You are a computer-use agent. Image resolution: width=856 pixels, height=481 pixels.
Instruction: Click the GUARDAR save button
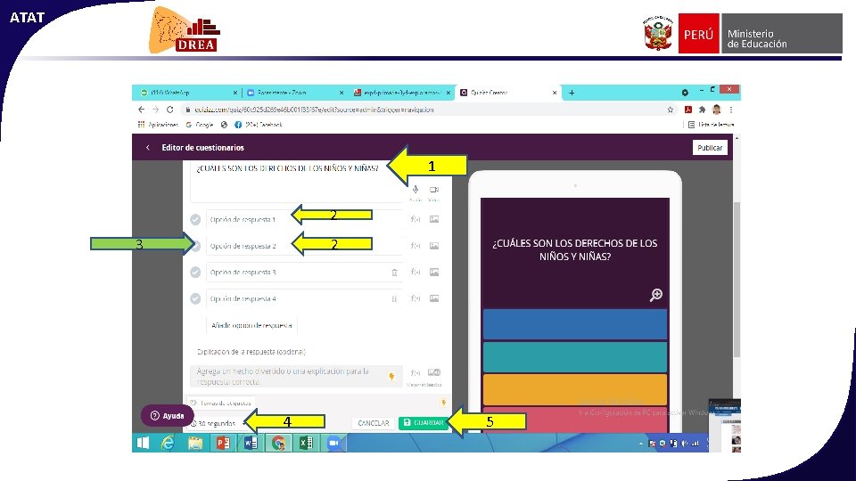click(x=423, y=423)
